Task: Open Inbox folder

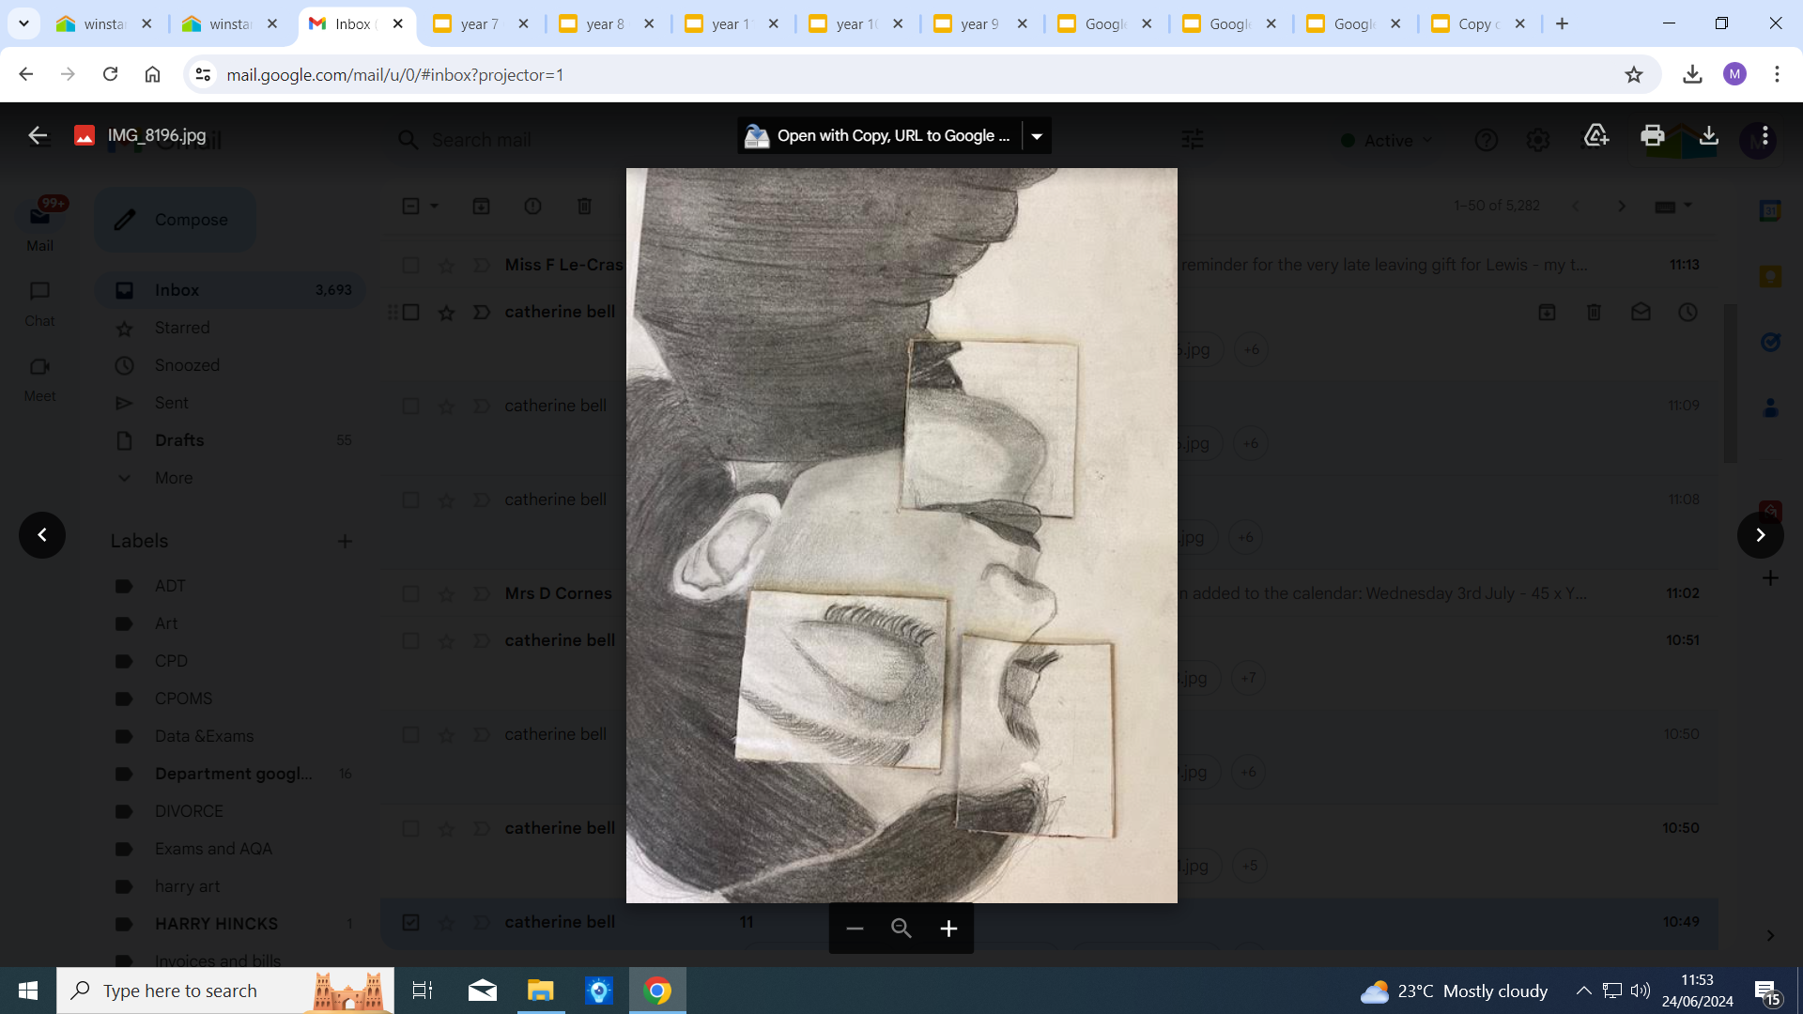Action: point(230,290)
